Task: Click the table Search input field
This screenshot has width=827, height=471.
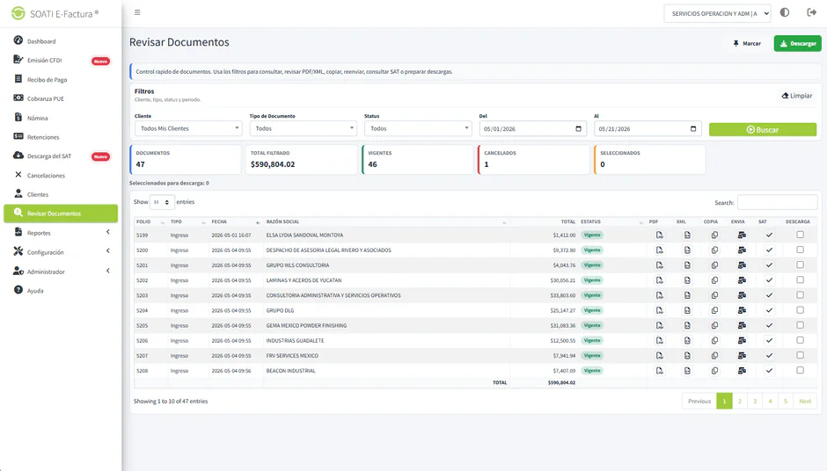Action: tap(778, 202)
